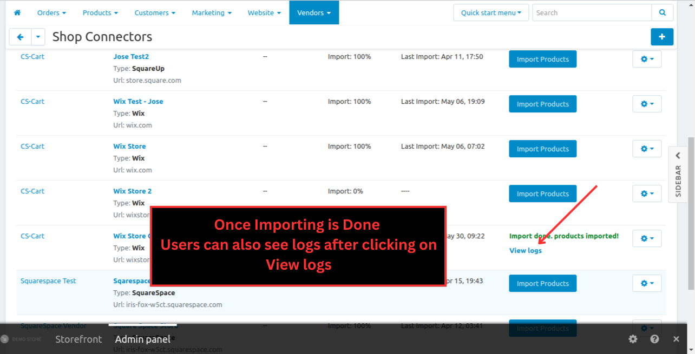Open gear menu for Jose Test2
The image size is (695, 354).
click(647, 59)
